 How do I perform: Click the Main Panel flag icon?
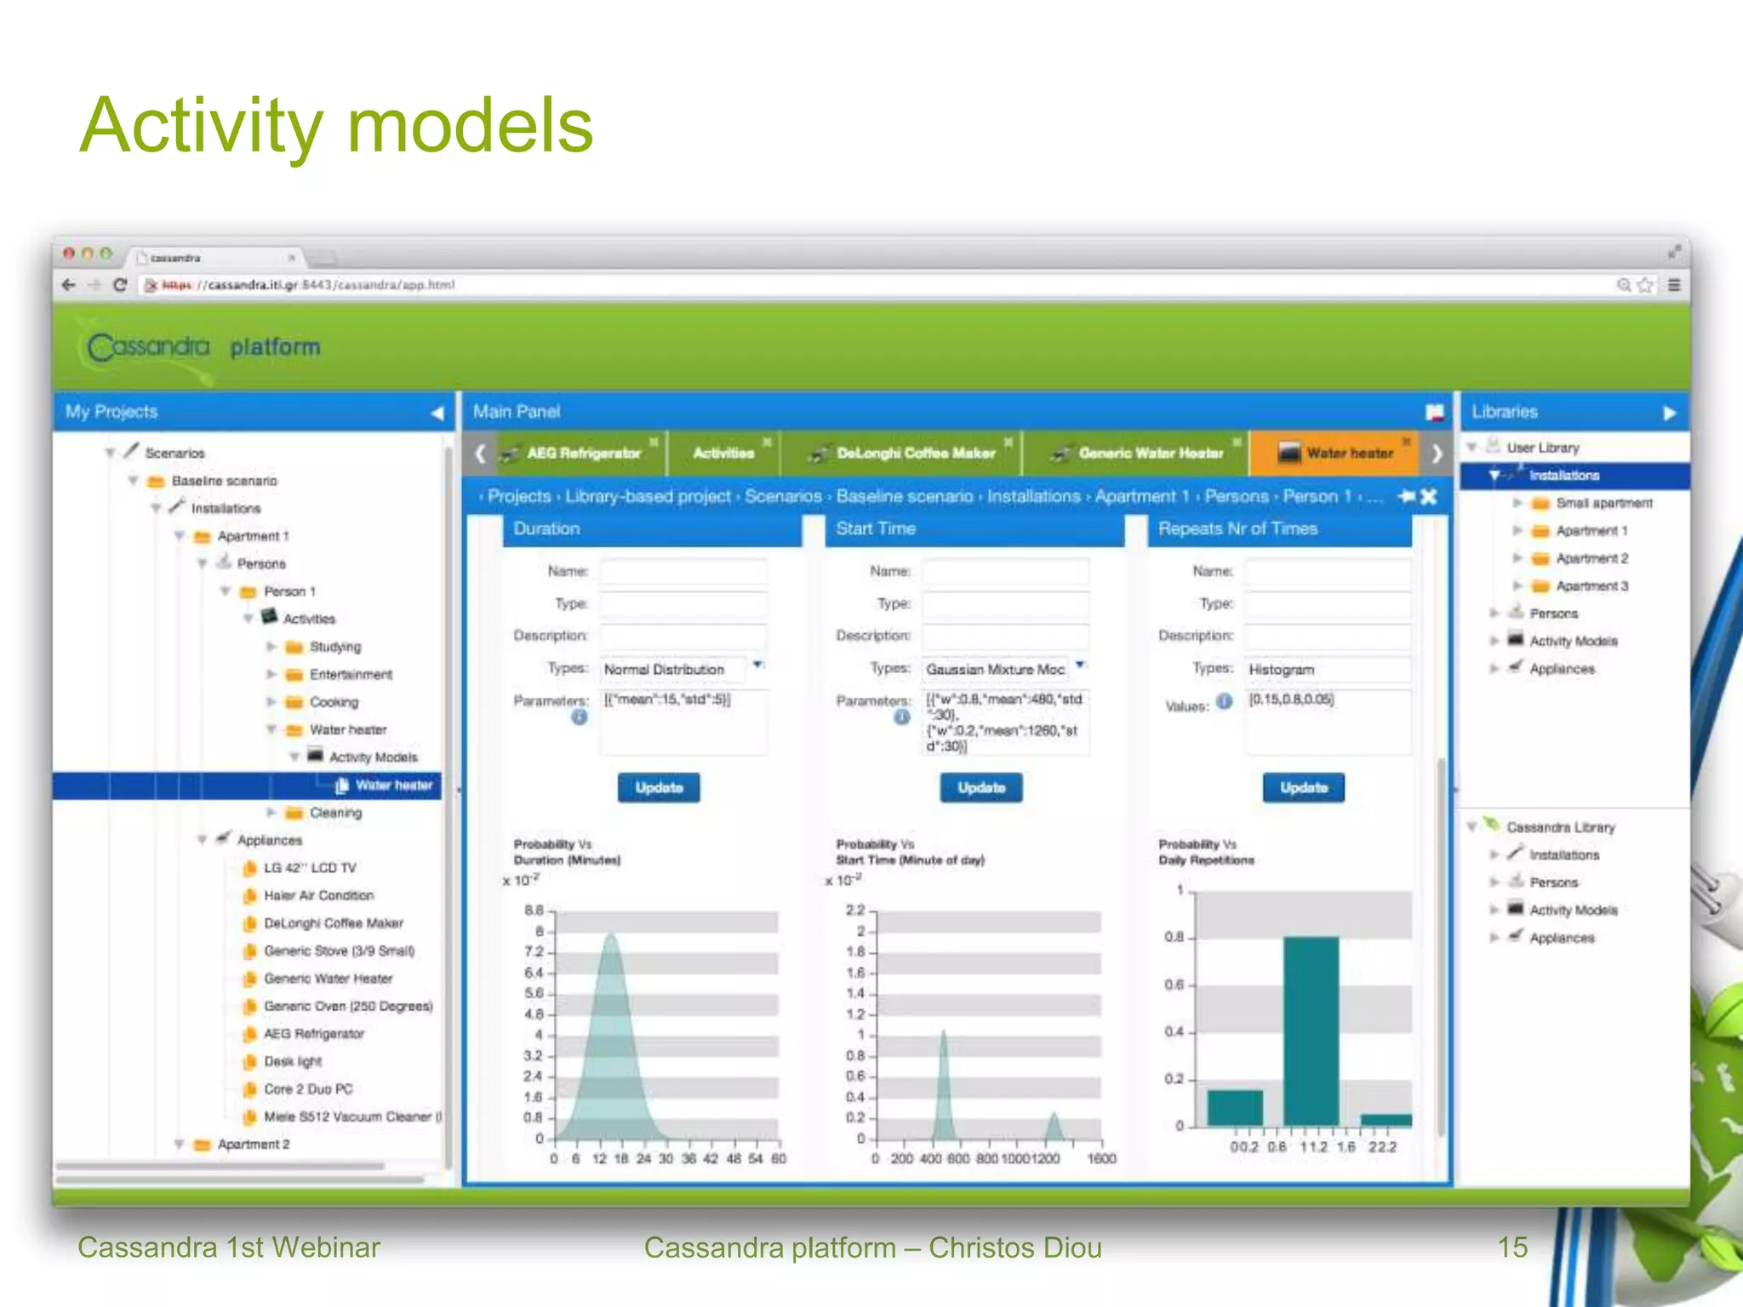(x=1434, y=413)
